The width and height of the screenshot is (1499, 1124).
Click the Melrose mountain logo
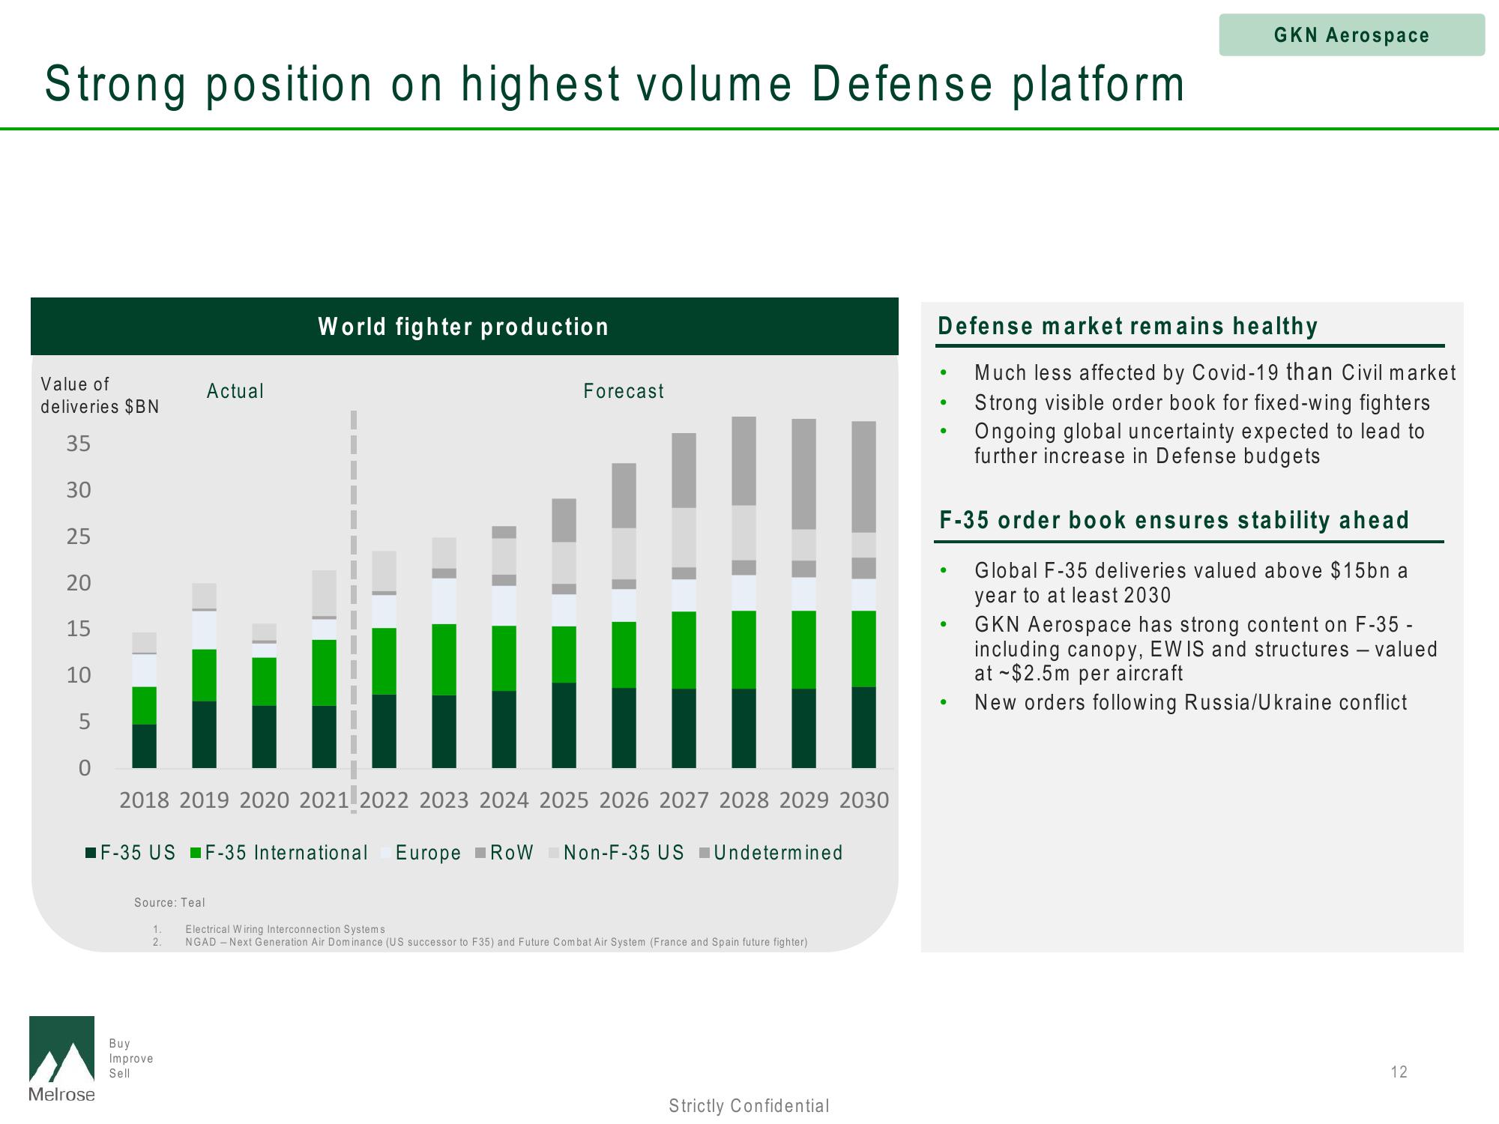(61, 1049)
